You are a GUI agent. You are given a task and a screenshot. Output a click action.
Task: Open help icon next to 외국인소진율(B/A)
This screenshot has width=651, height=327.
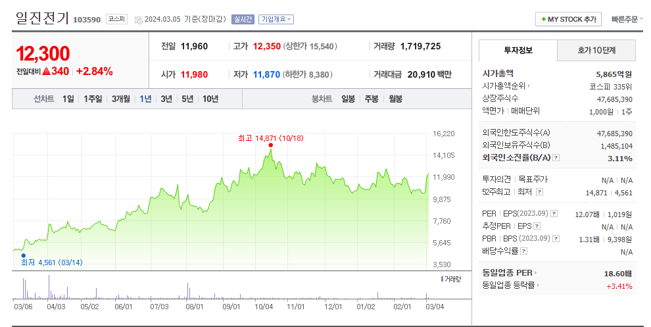point(556,158)
